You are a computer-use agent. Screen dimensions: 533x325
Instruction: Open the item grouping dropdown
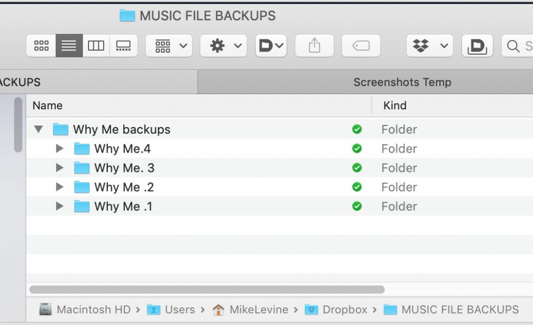coord(169,45)
